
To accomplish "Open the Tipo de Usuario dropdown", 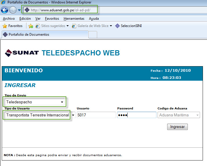I will pyautogui.click(x=40, y=115).
